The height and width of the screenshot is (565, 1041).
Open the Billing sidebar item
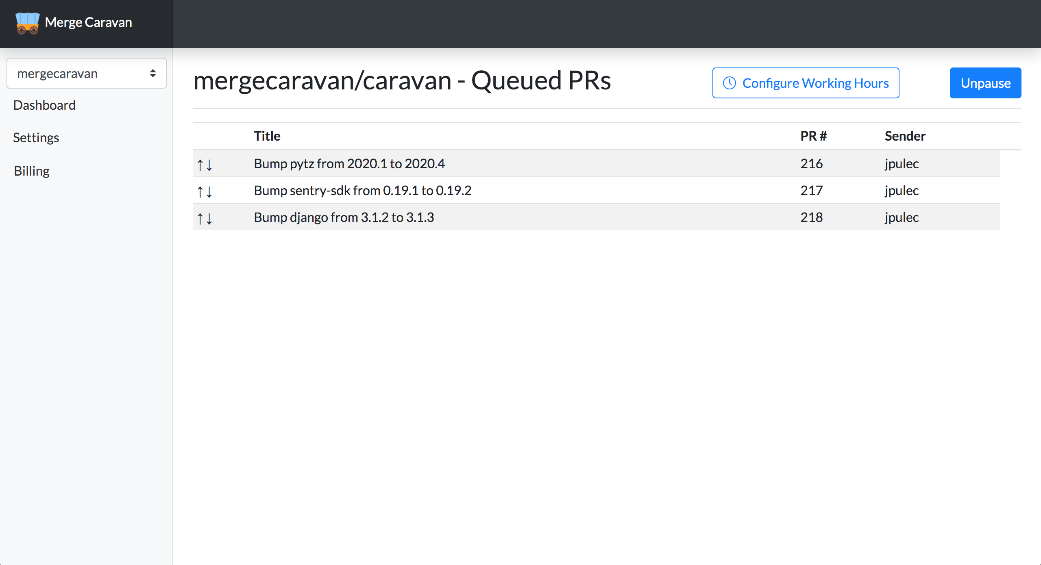click(31, 171)
